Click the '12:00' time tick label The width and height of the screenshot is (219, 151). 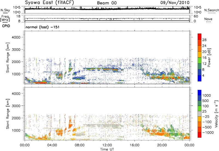pyautogui.click(x=107, y=145)
